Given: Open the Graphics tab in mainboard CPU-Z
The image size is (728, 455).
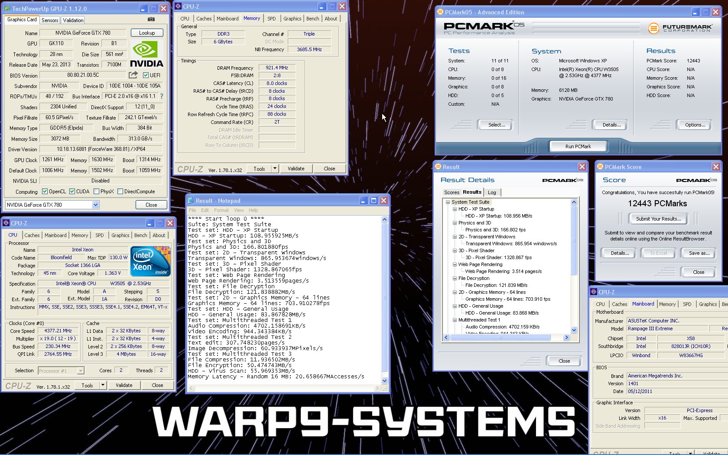Looking at the screenshot, I should click(x=708, y=304).
